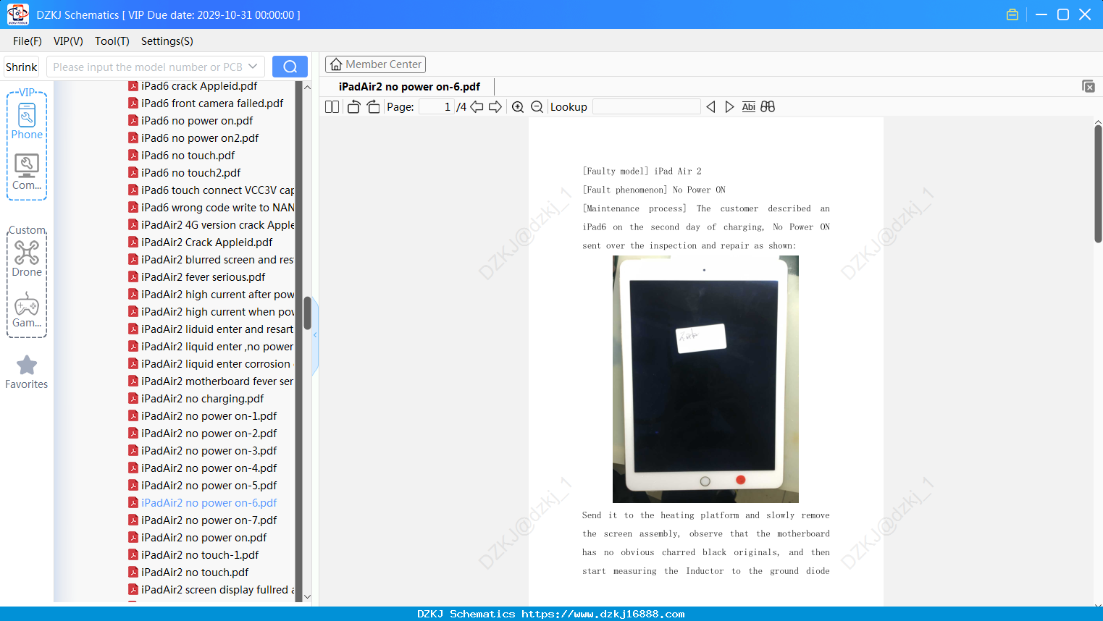Screen dimensions: 1103x621
Task: Toggle the Abi match-case lookup option
Action: point(749,106)
